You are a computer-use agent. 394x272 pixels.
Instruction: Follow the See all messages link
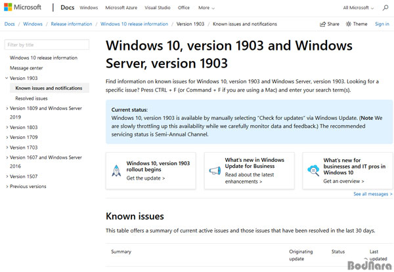coord(372,194)
